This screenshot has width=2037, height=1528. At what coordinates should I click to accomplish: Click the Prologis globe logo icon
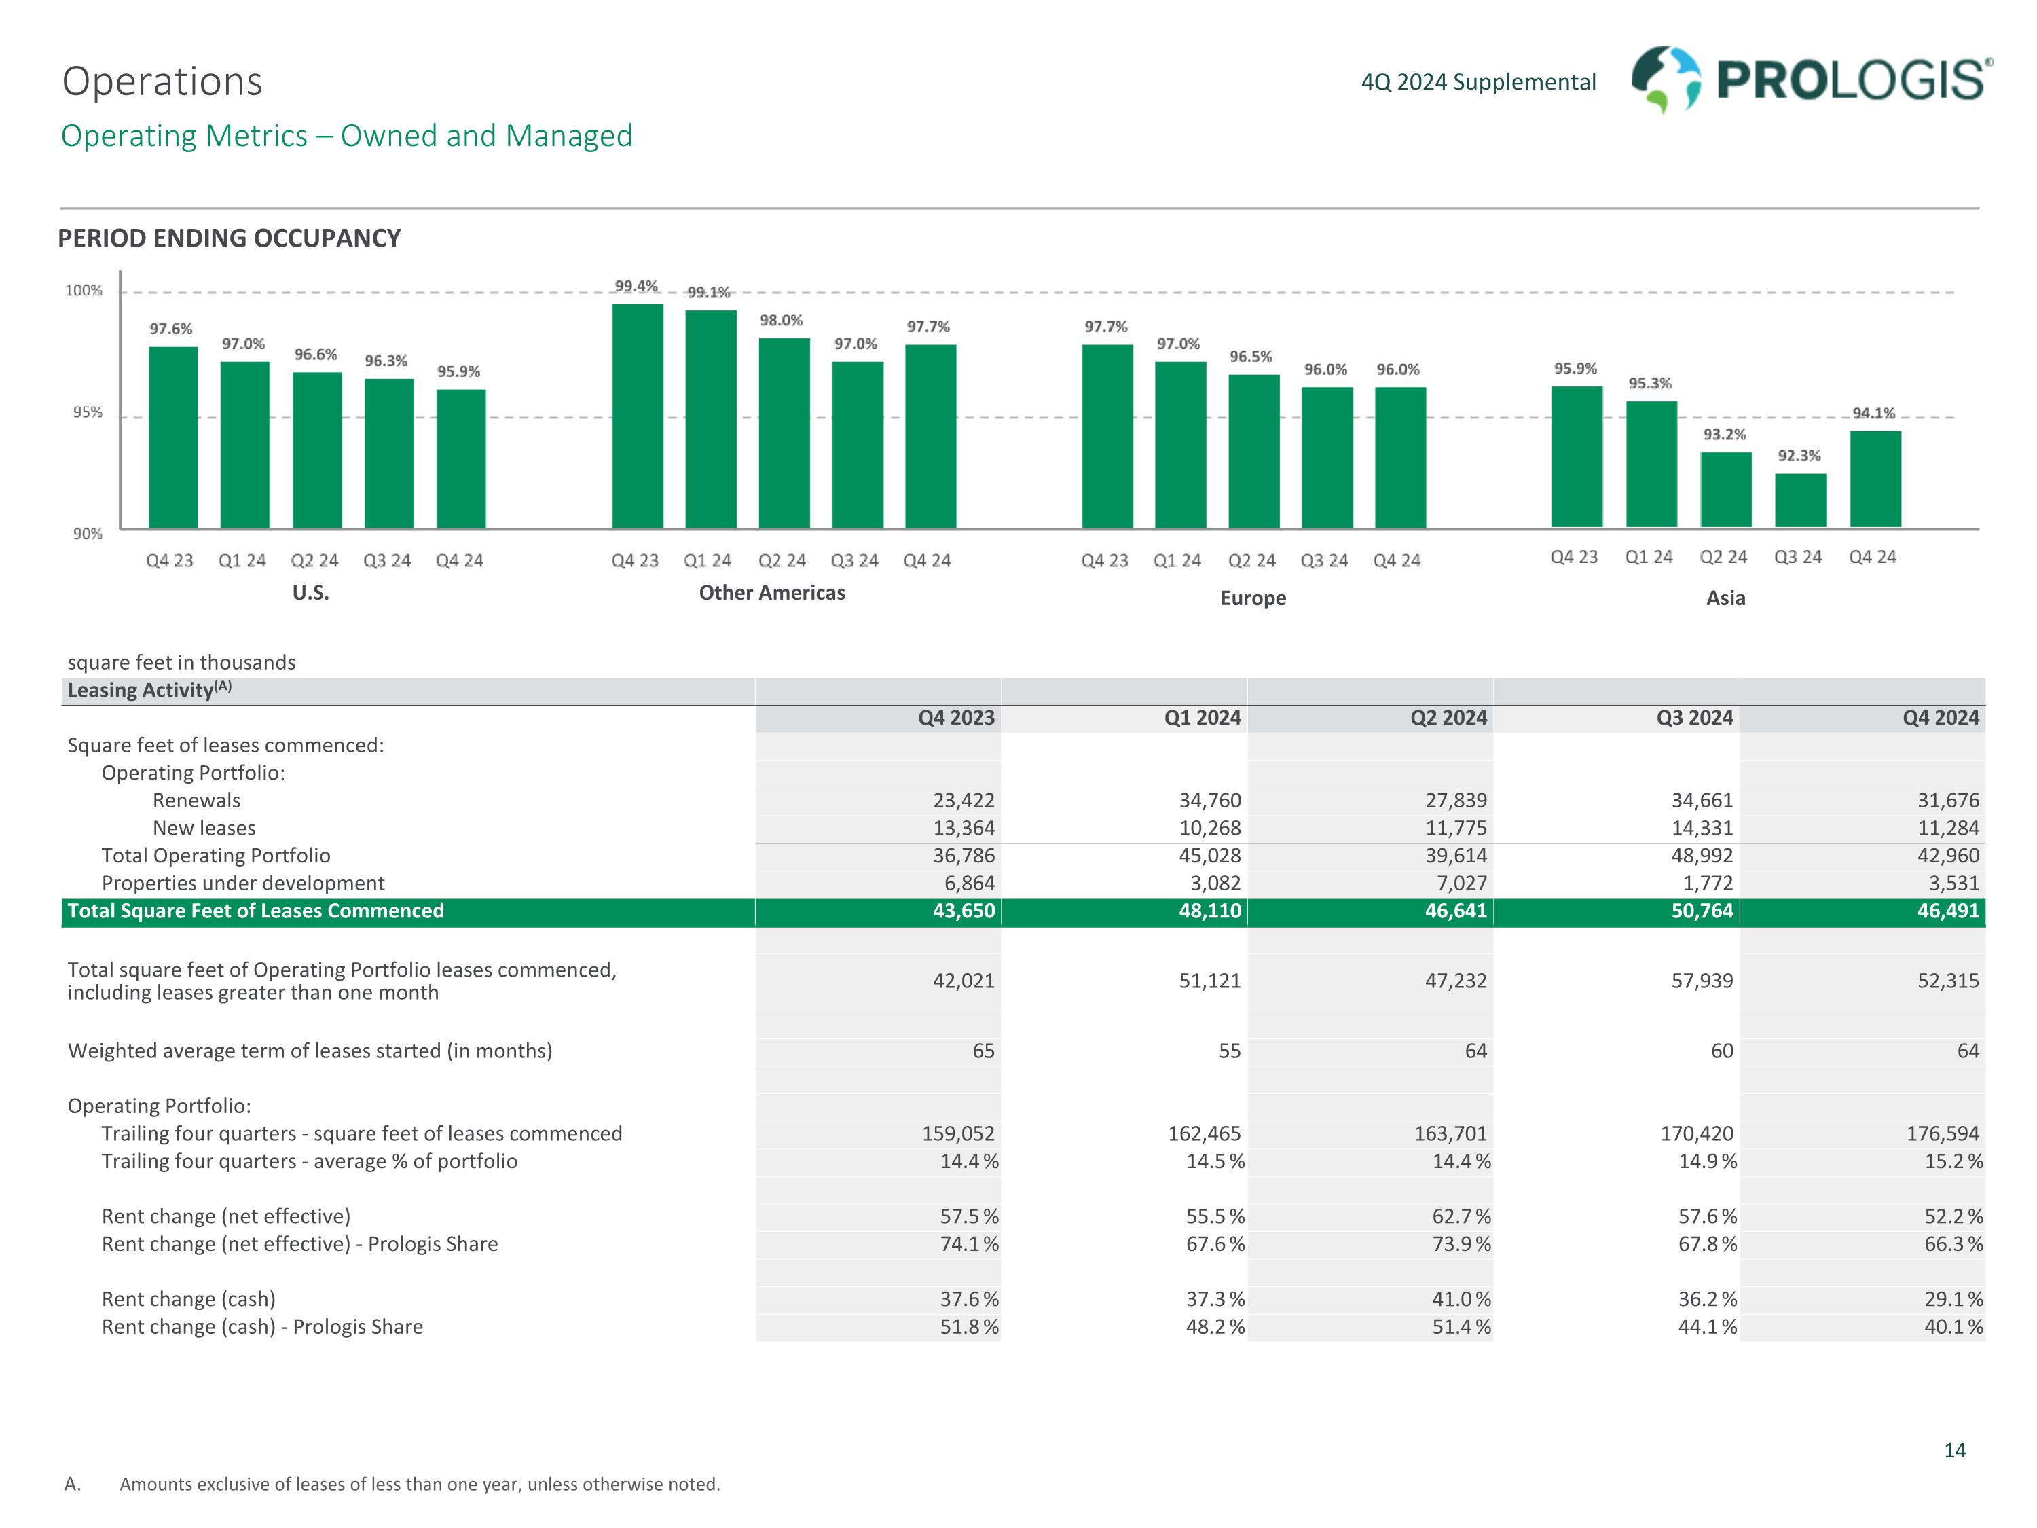(1665, 79)
